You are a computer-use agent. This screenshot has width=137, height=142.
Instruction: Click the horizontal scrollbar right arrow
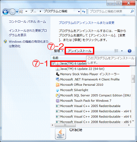(129, 125)
